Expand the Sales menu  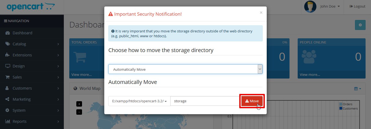coord(32,77)
